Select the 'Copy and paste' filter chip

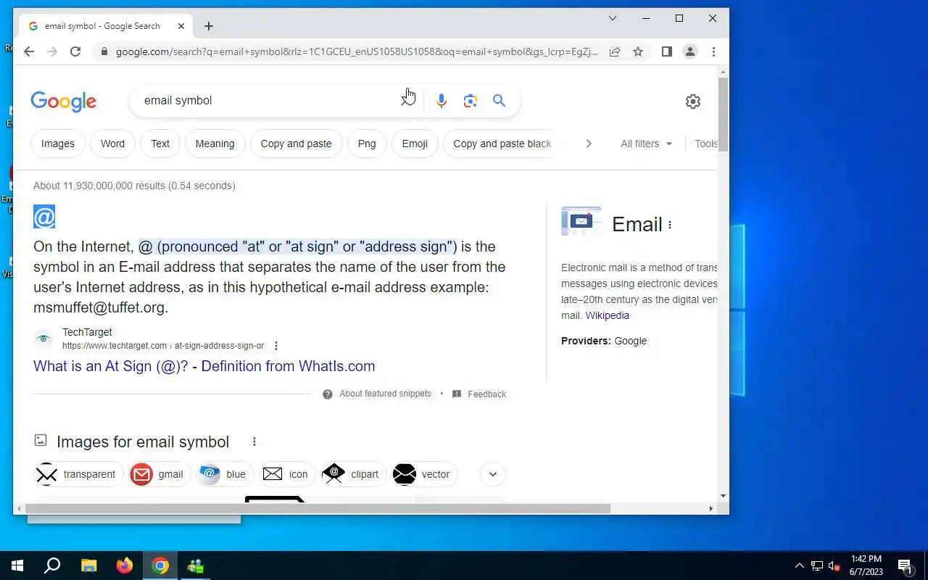tap(296, 144)
